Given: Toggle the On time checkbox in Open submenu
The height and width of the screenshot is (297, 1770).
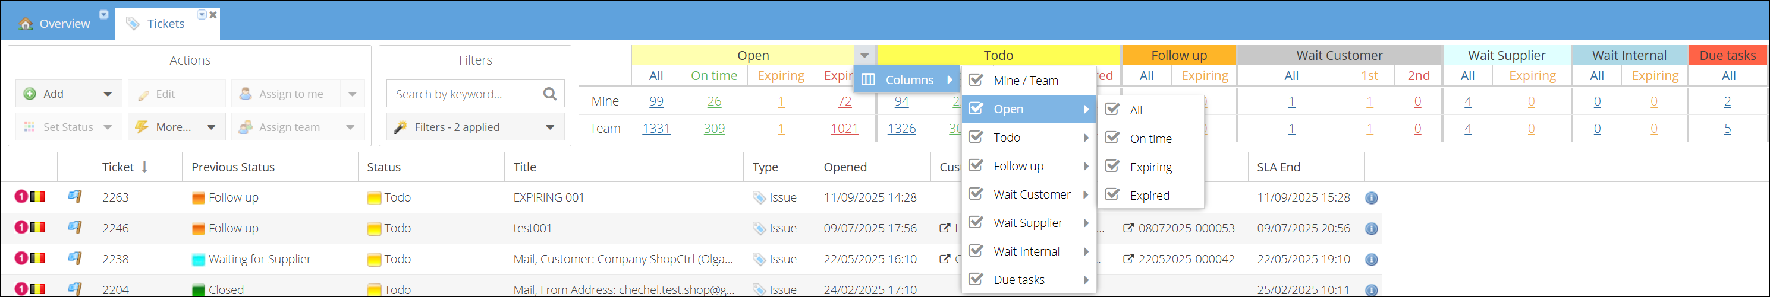Looking at the screenshot, I should (1112, 138).
